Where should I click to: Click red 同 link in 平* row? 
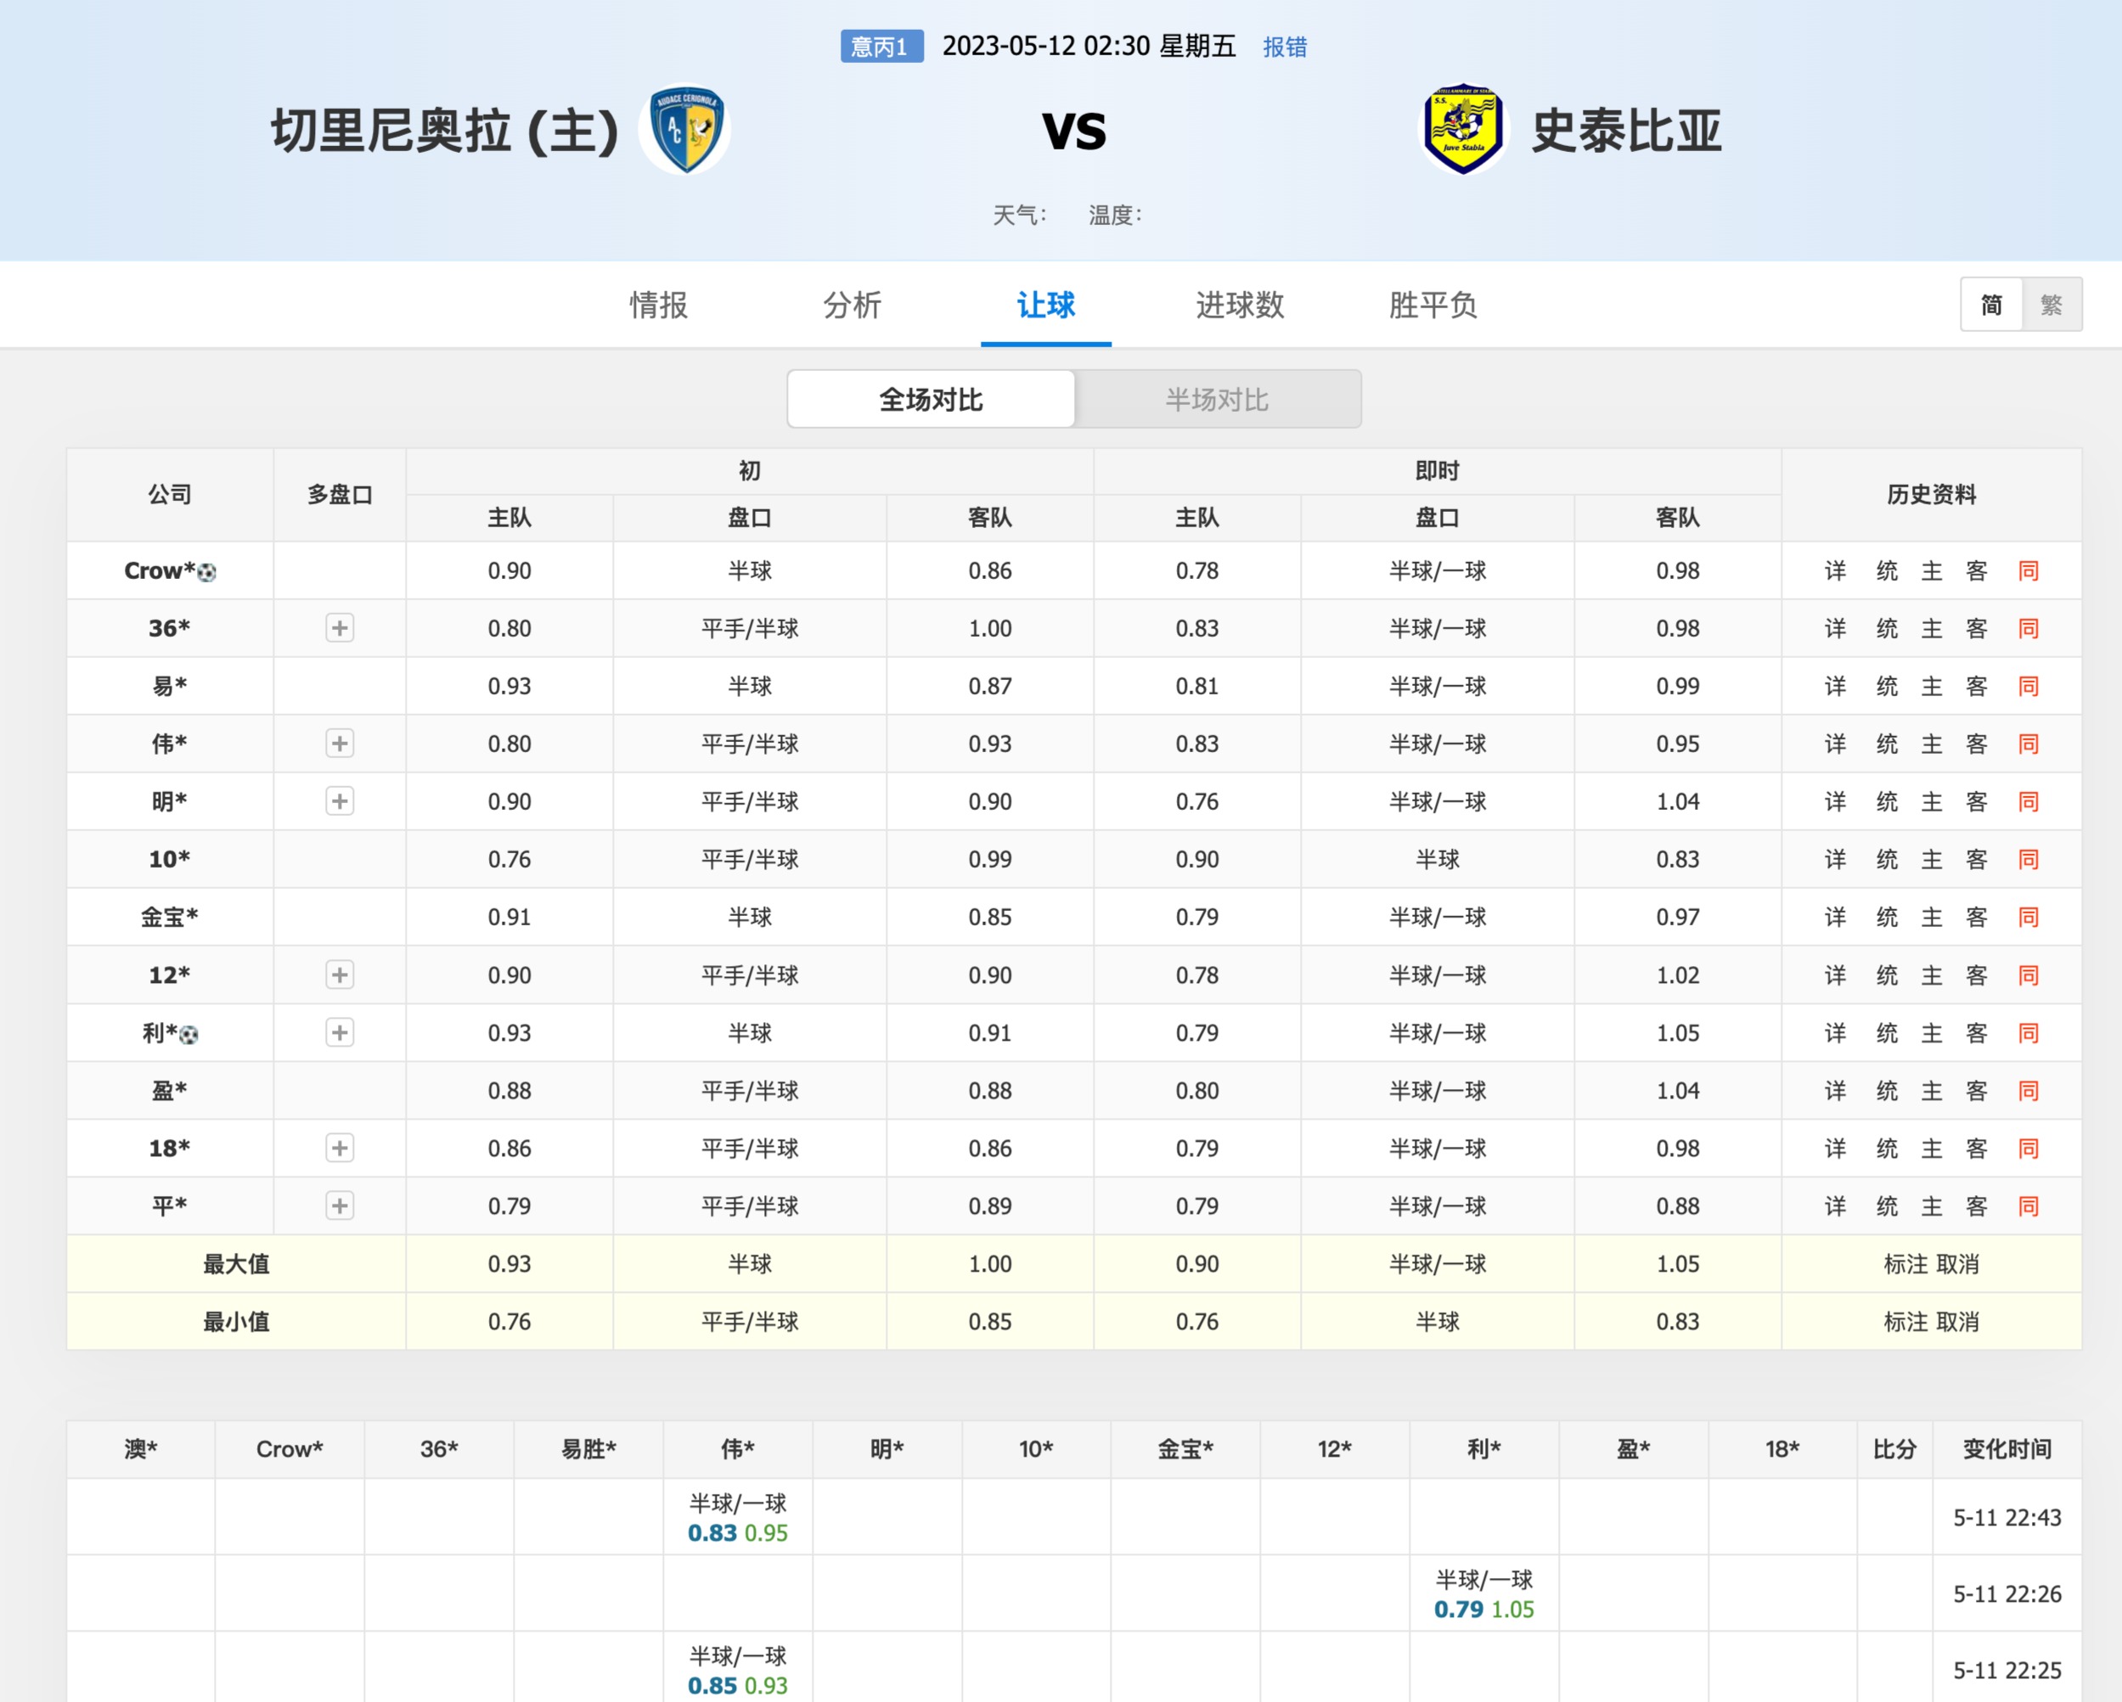(x=2029, y=1206)
